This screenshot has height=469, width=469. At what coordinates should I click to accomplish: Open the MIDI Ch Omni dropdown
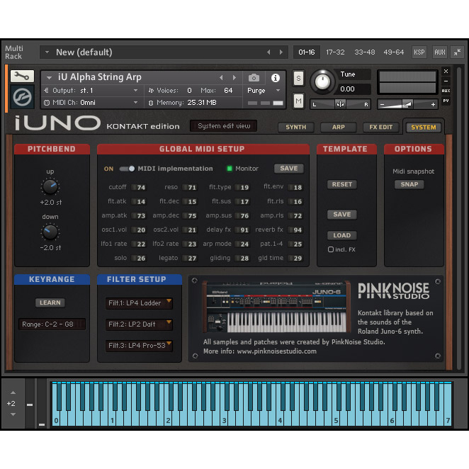pyautogui.click(x=135, y=103)
